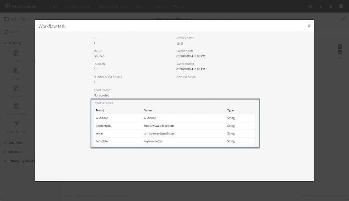Click the Value column header

(148, 110)
